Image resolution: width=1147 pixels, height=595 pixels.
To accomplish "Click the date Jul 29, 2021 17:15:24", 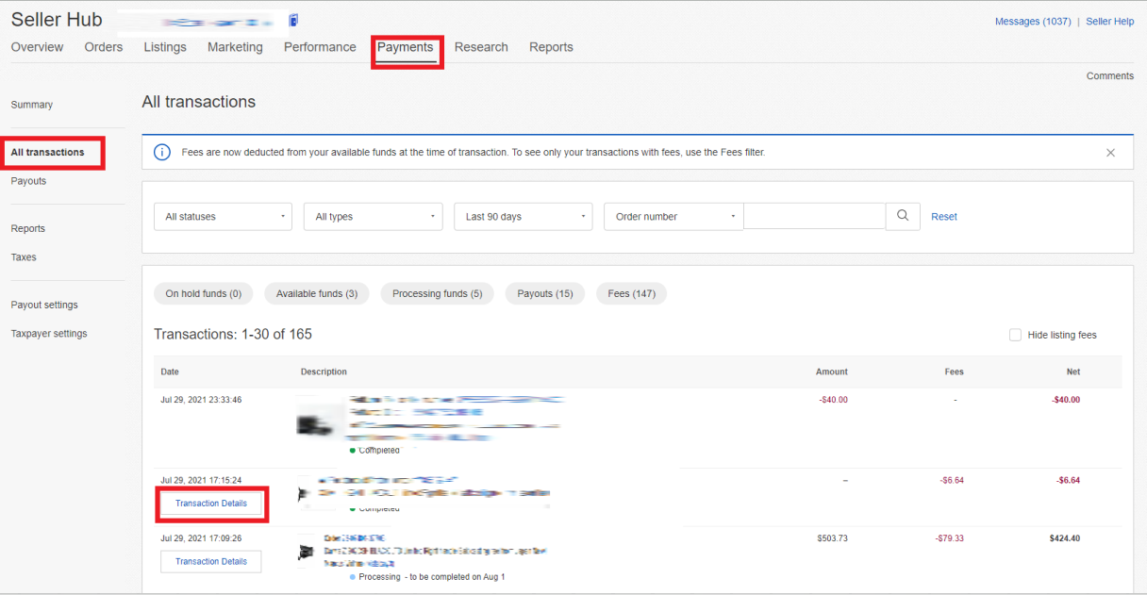I will (x=201, y=480).
